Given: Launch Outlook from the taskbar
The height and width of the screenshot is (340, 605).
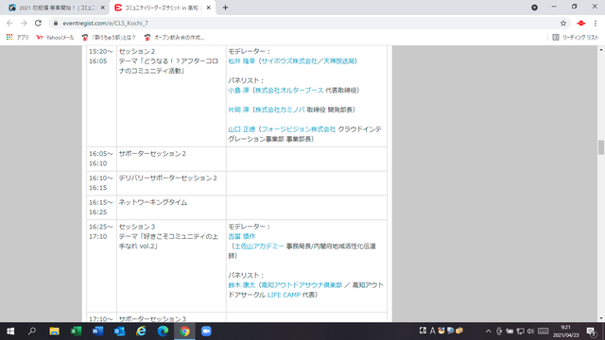Looking at the screenshot, I should tap(119, 331).
